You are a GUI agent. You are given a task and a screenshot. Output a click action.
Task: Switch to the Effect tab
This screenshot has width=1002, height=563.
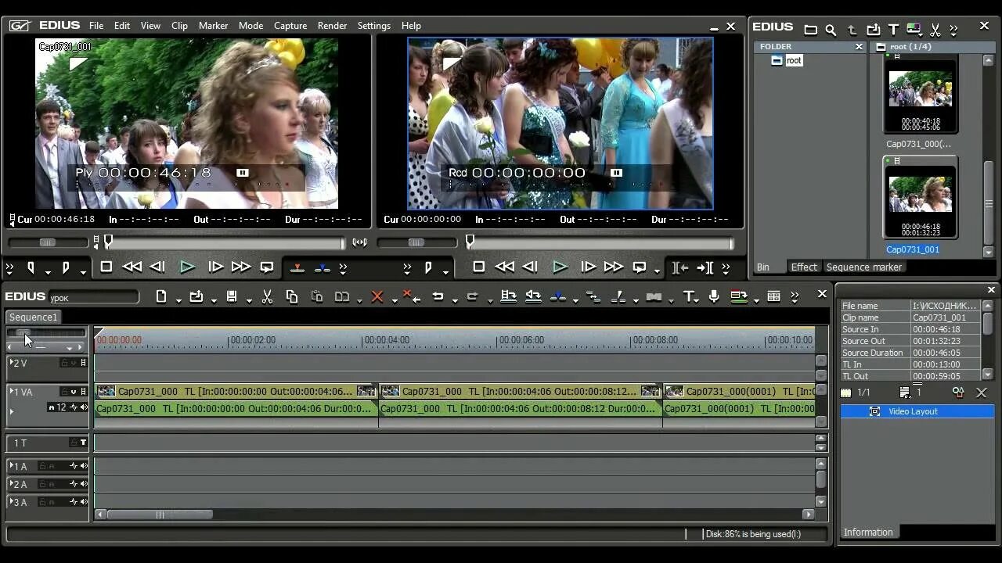(803, 267)
